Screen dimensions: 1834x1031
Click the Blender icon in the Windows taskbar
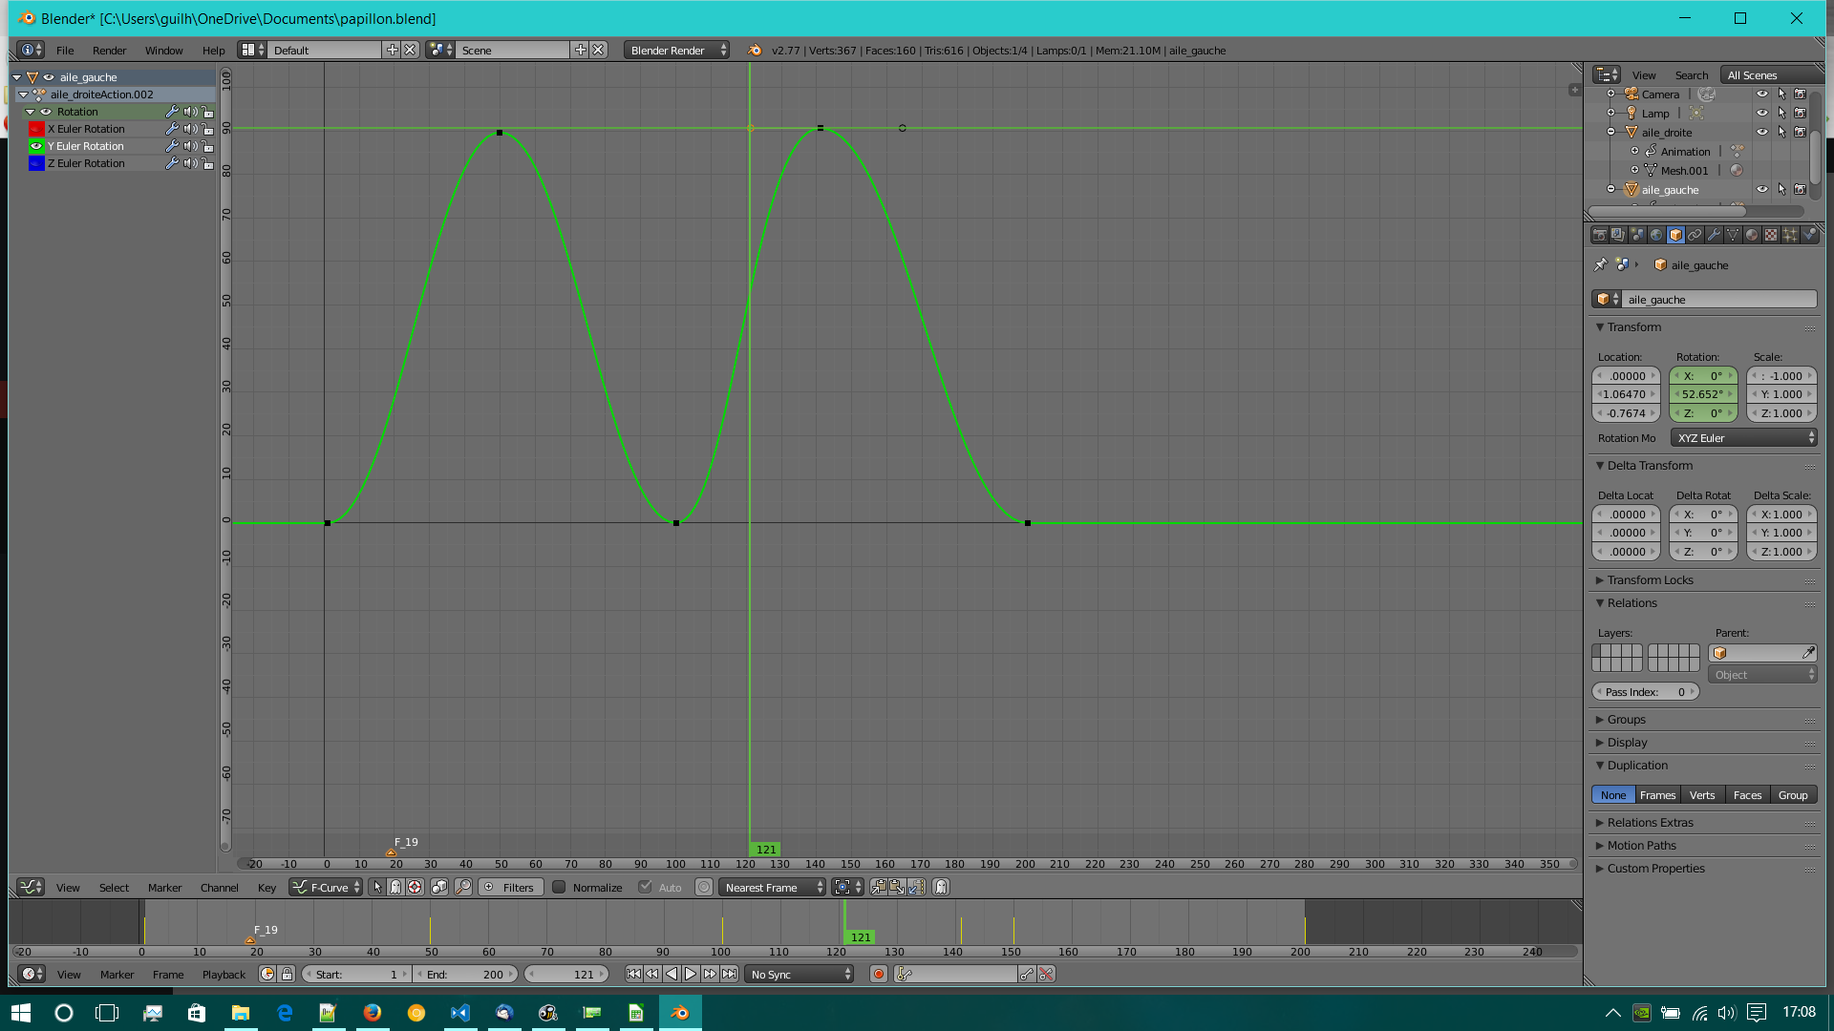click(680, 1013)
